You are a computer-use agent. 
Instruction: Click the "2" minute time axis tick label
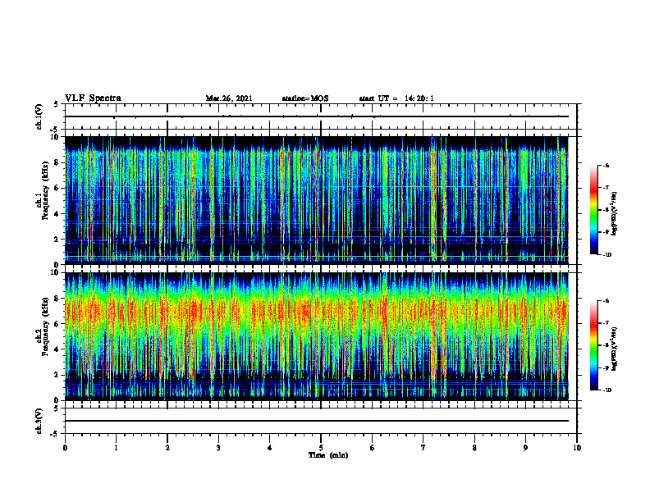[x=167, y=448]
